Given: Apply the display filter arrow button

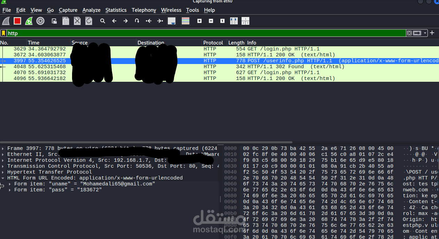Looking at the screenshot, I should 417,33.
